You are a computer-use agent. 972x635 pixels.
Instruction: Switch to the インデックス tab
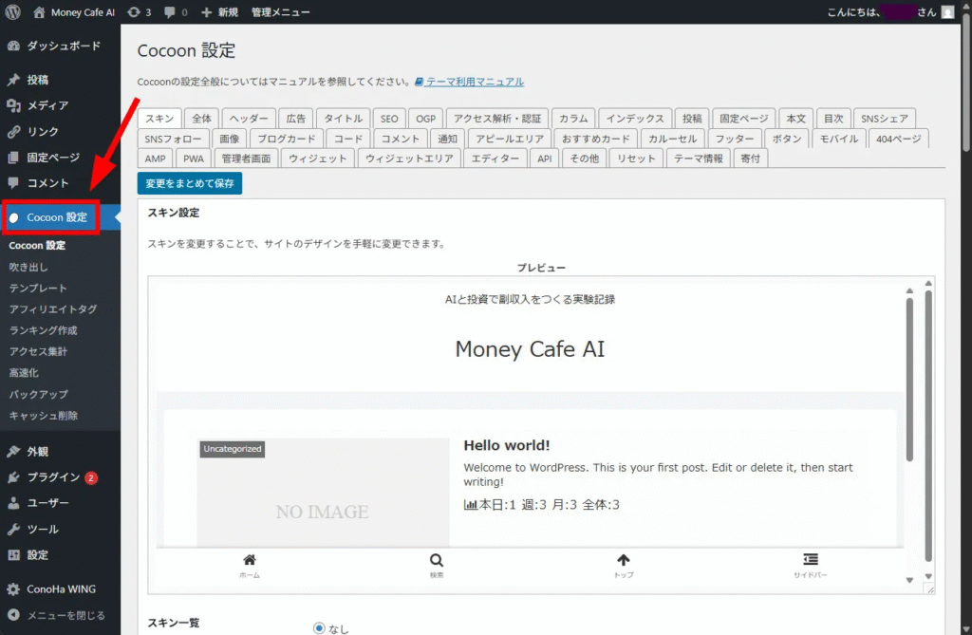coord(635,119)
